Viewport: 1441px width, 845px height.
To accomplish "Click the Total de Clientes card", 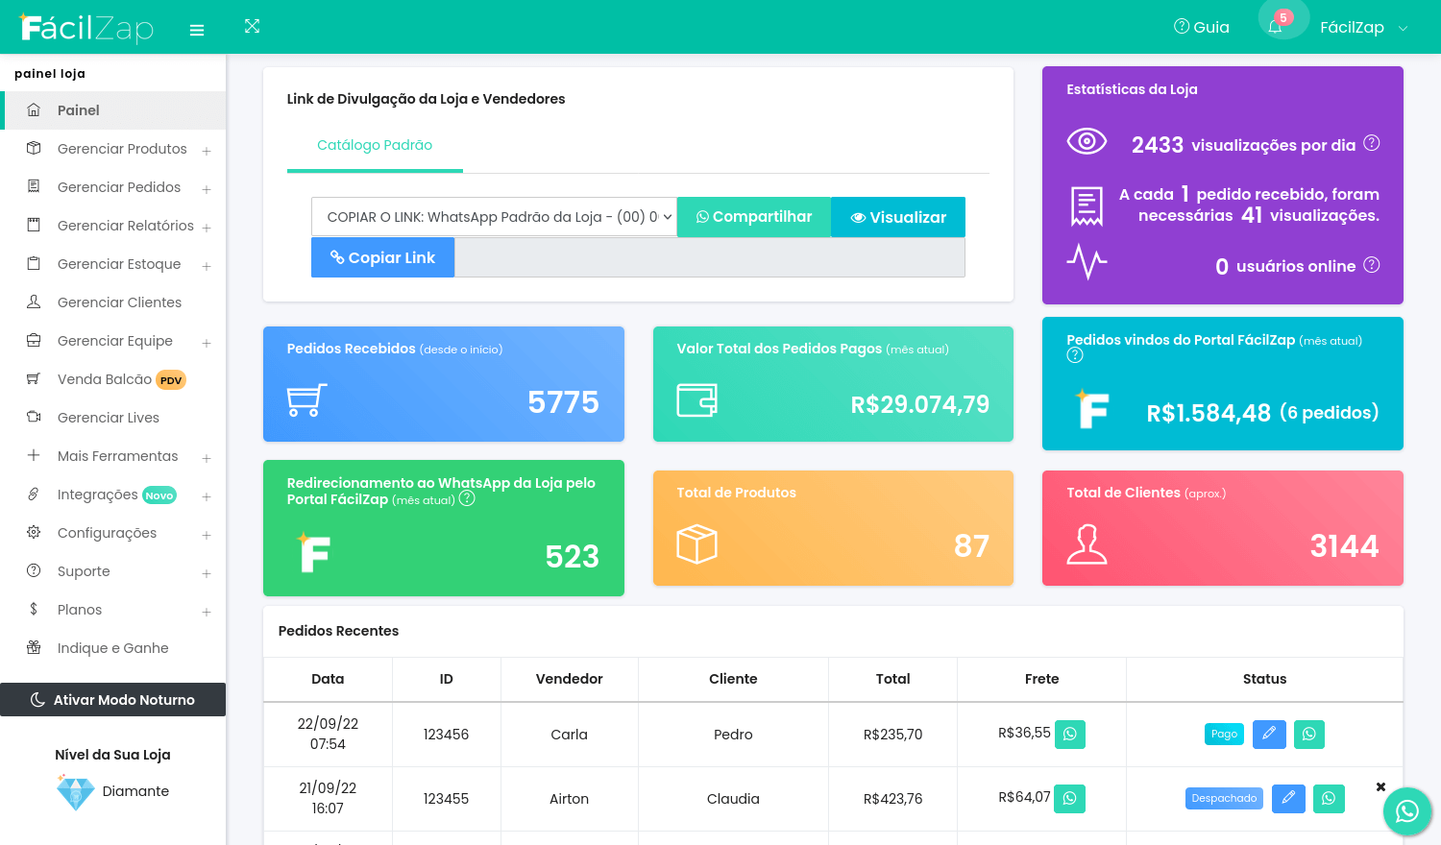I will point(1223,528).
